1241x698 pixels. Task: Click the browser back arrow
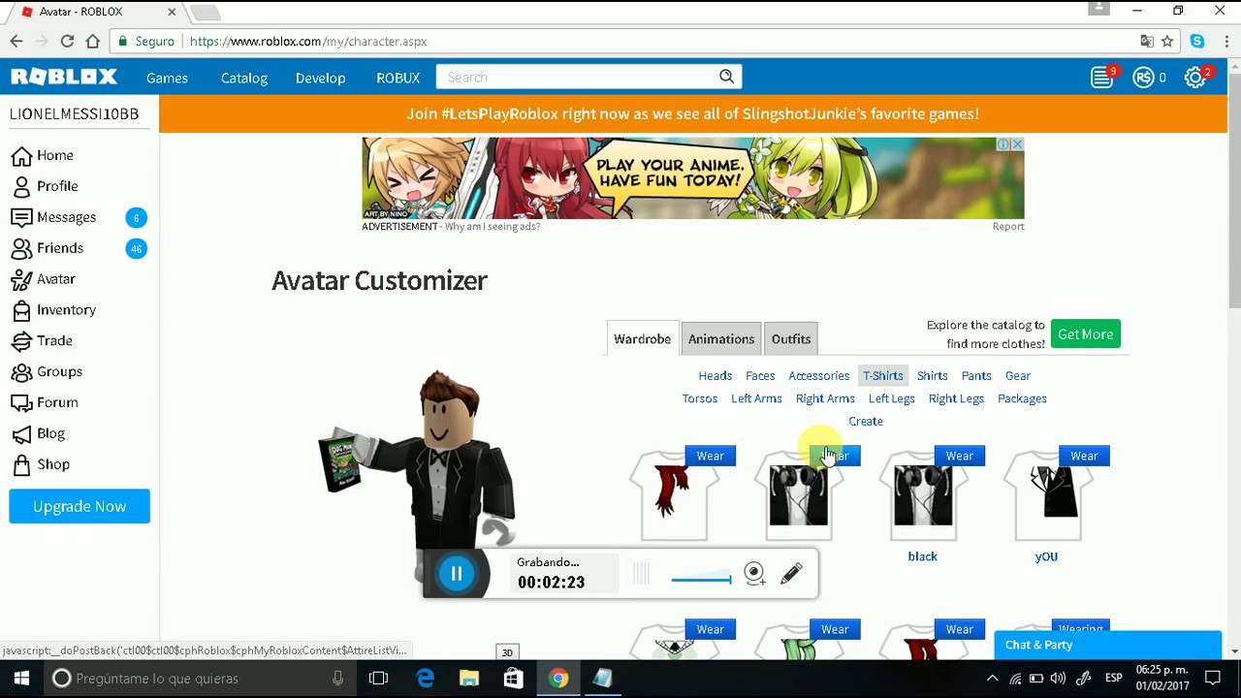tap(16, 42)
